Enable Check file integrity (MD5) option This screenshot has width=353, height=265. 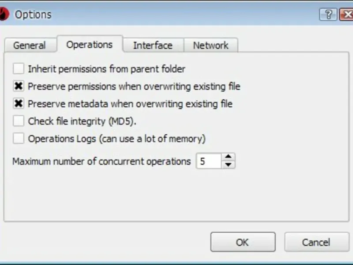click(x=19, y=121)
